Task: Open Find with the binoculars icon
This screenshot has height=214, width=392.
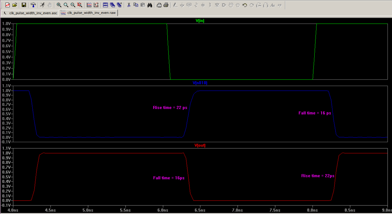Action: (x=150, y=5)
